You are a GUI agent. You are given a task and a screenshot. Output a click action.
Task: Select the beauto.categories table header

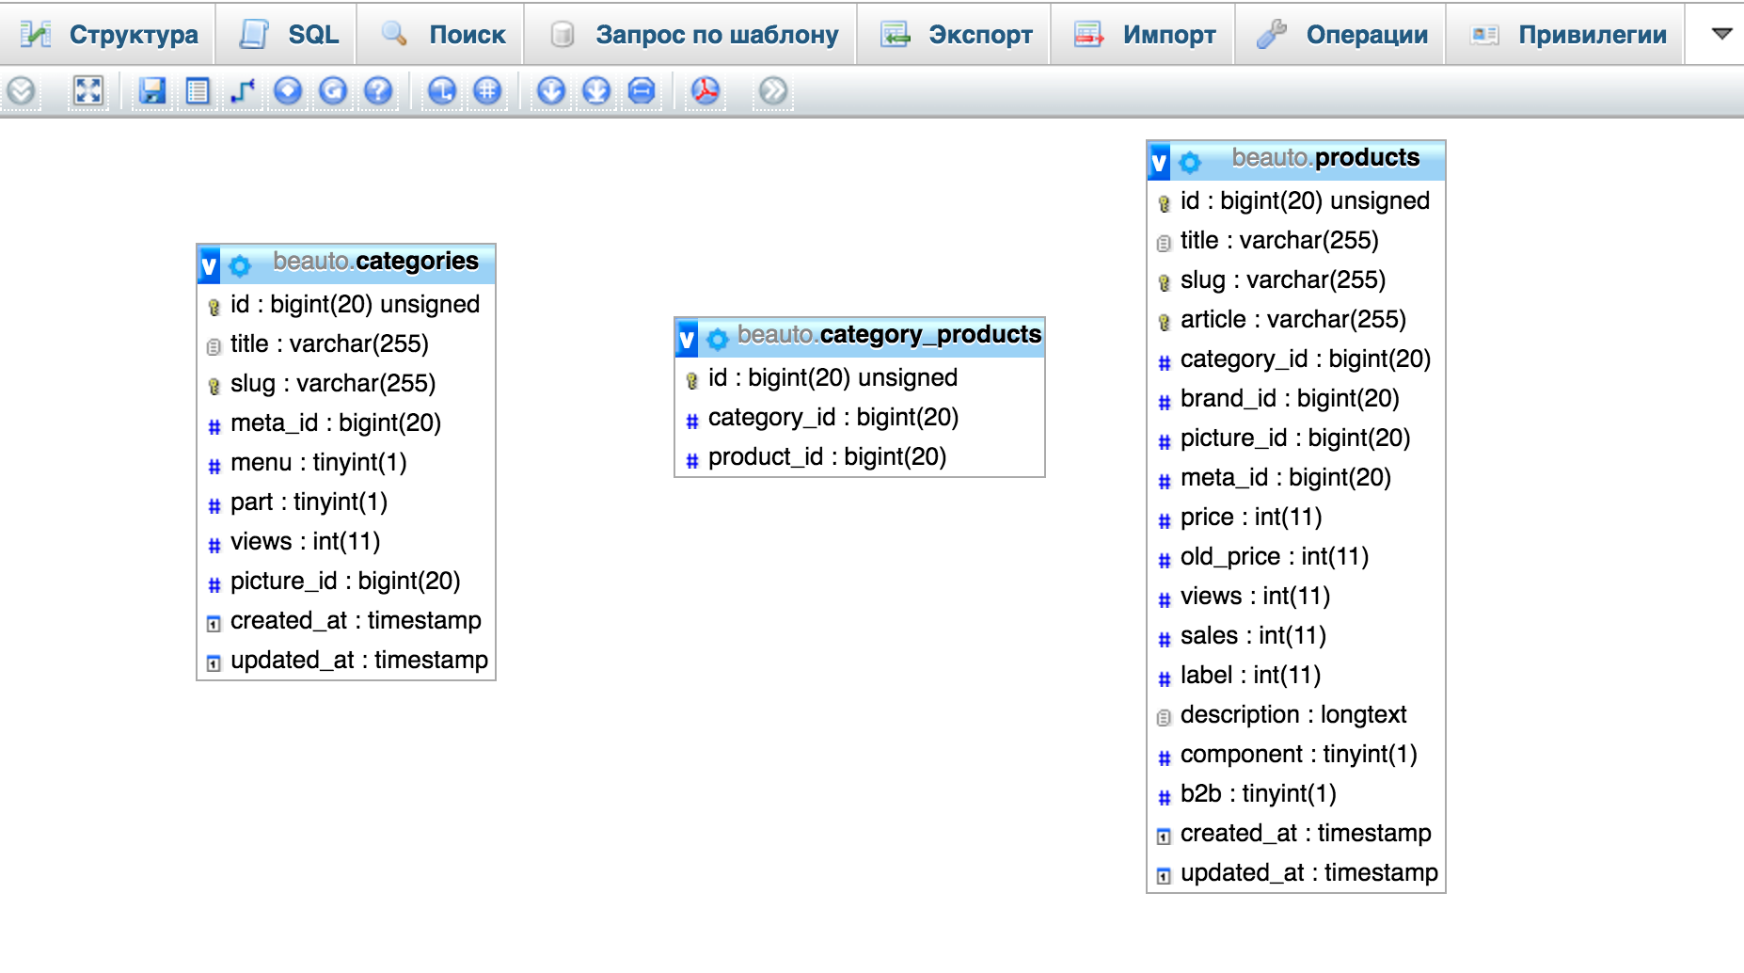tap(375, 262)
